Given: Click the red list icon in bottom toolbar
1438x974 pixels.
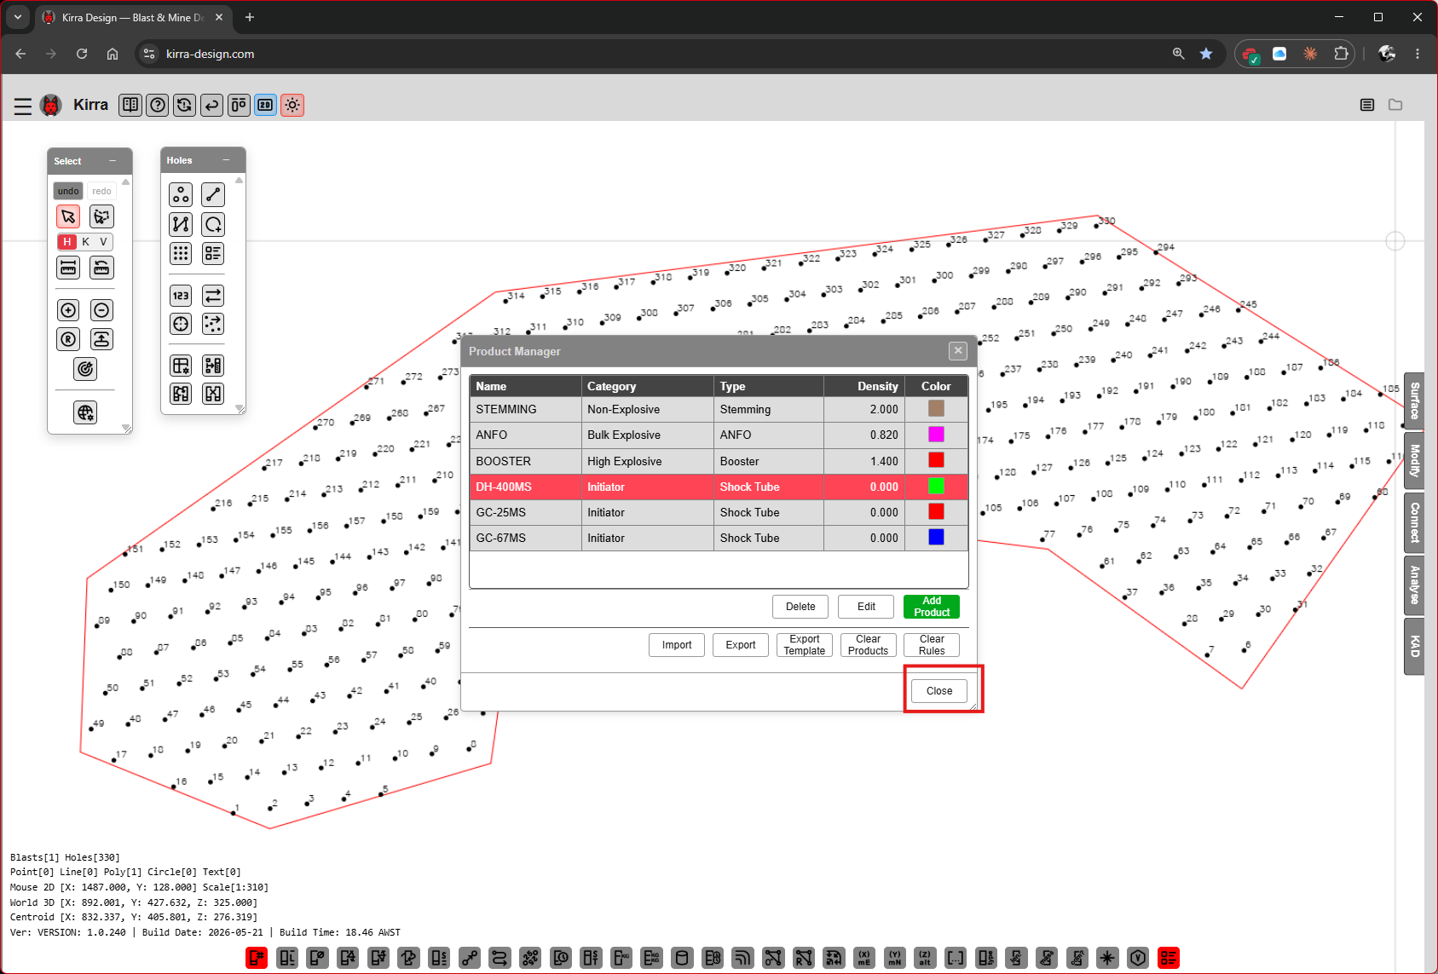Looking at the screenshot, I should click(1168, 958).
